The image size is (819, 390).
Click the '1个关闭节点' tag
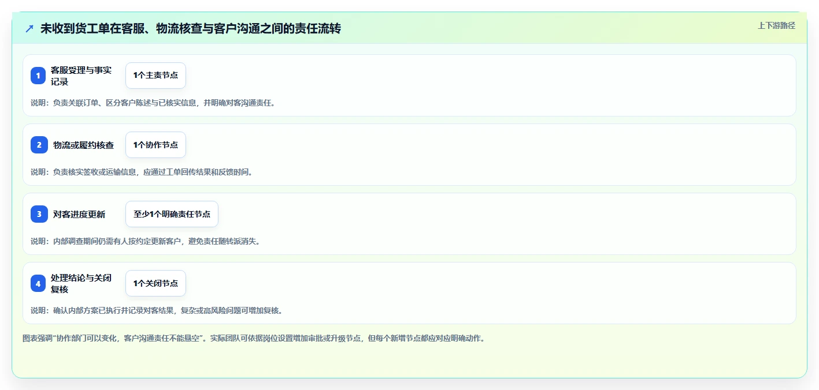[x=155, y=283]
